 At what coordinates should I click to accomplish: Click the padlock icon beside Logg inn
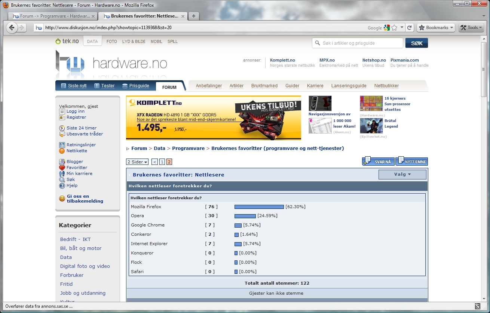pyautogui.click(x=62, y=111)
